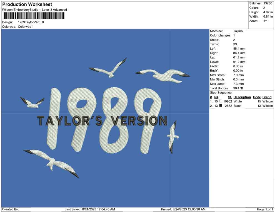This screenshot has height=212, width=275.
Task: Click the 'Color changes:' label
Action: pos(221,36)
